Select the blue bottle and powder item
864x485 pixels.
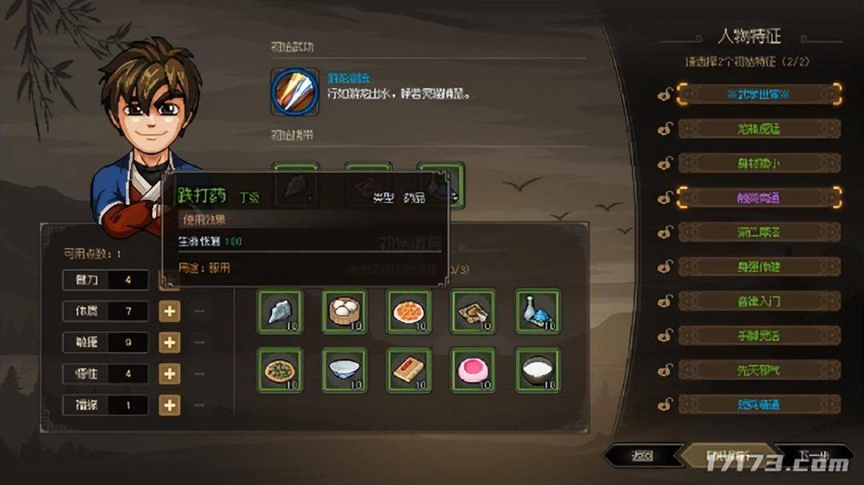click(x=538, y=312)
